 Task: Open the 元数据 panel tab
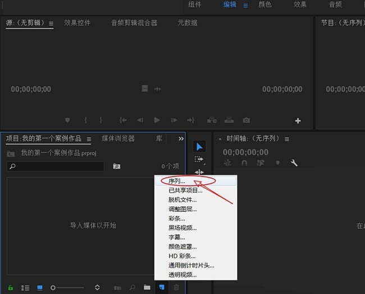point(188,22)
